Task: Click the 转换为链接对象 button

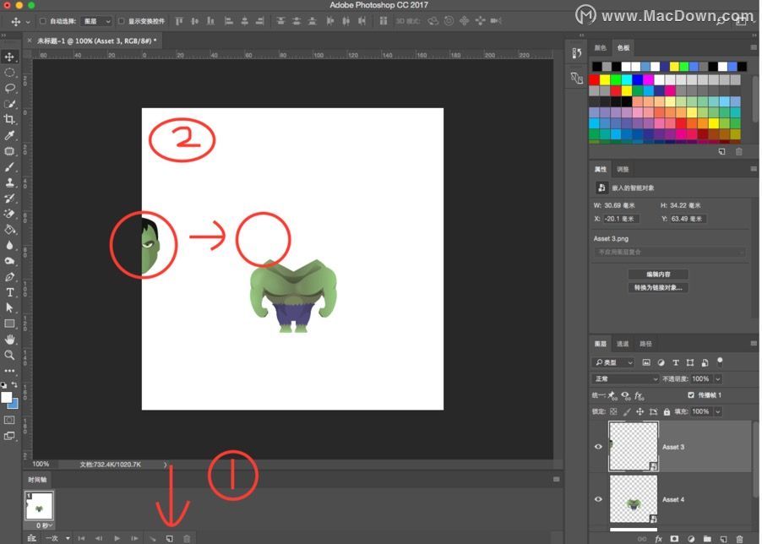Action: tap(658, 287)
